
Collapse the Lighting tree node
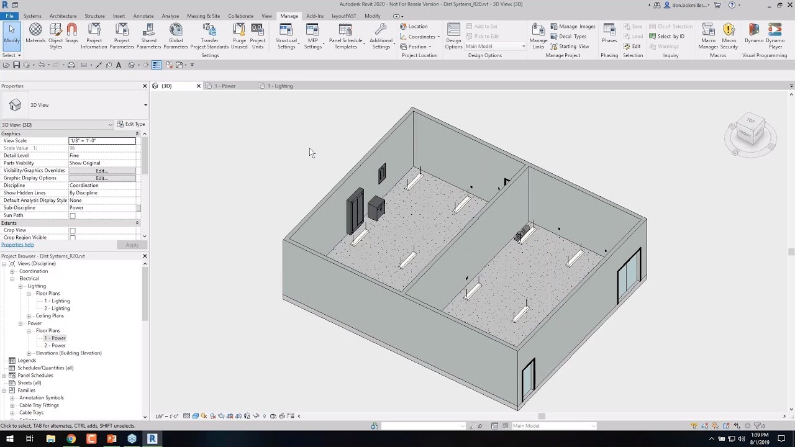click(20, 286)
